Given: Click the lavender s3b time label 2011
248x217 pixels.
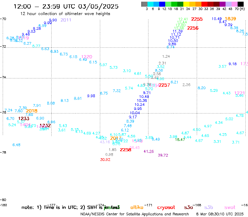Looking at the screenshot, I should 66,20.
